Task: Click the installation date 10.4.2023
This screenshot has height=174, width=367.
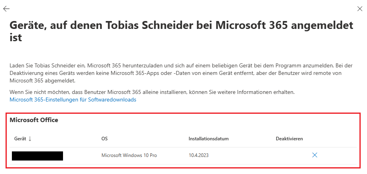Action: (199, 155)
